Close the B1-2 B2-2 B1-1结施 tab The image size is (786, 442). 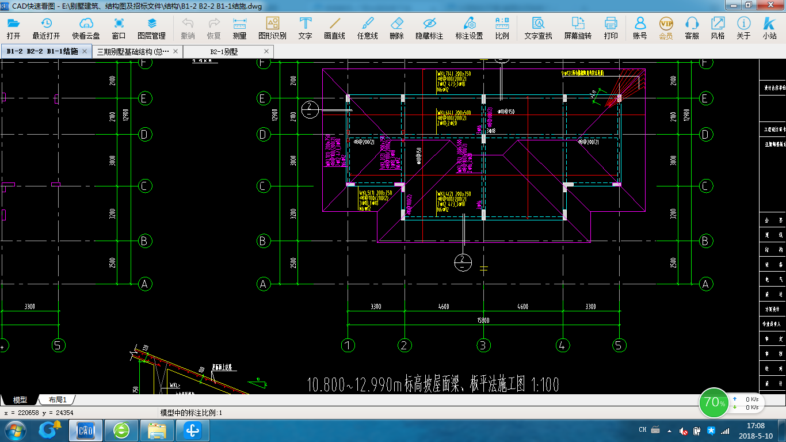point(85,51)
